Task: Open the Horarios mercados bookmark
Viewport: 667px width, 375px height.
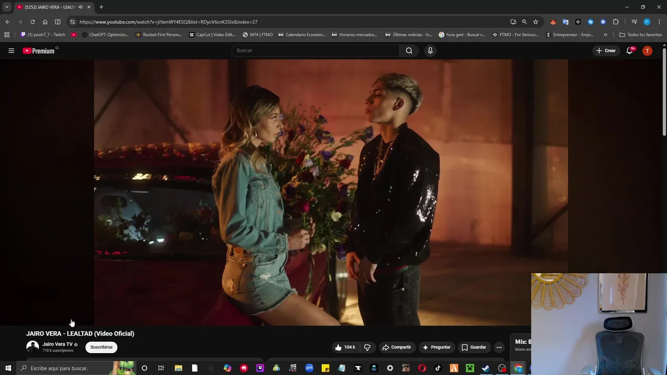Action: [354, 35]
